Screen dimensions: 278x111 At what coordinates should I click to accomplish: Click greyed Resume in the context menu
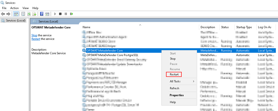tap(175, 69)
